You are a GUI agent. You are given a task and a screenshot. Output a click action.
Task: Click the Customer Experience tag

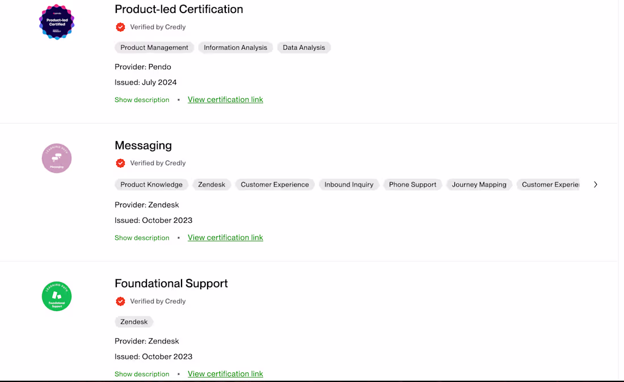[275, 184]
